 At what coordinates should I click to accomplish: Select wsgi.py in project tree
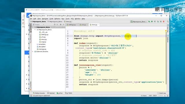pyautogui.click(x=43, y=42)
